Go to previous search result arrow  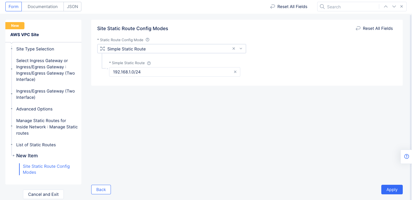pos(386,7)
